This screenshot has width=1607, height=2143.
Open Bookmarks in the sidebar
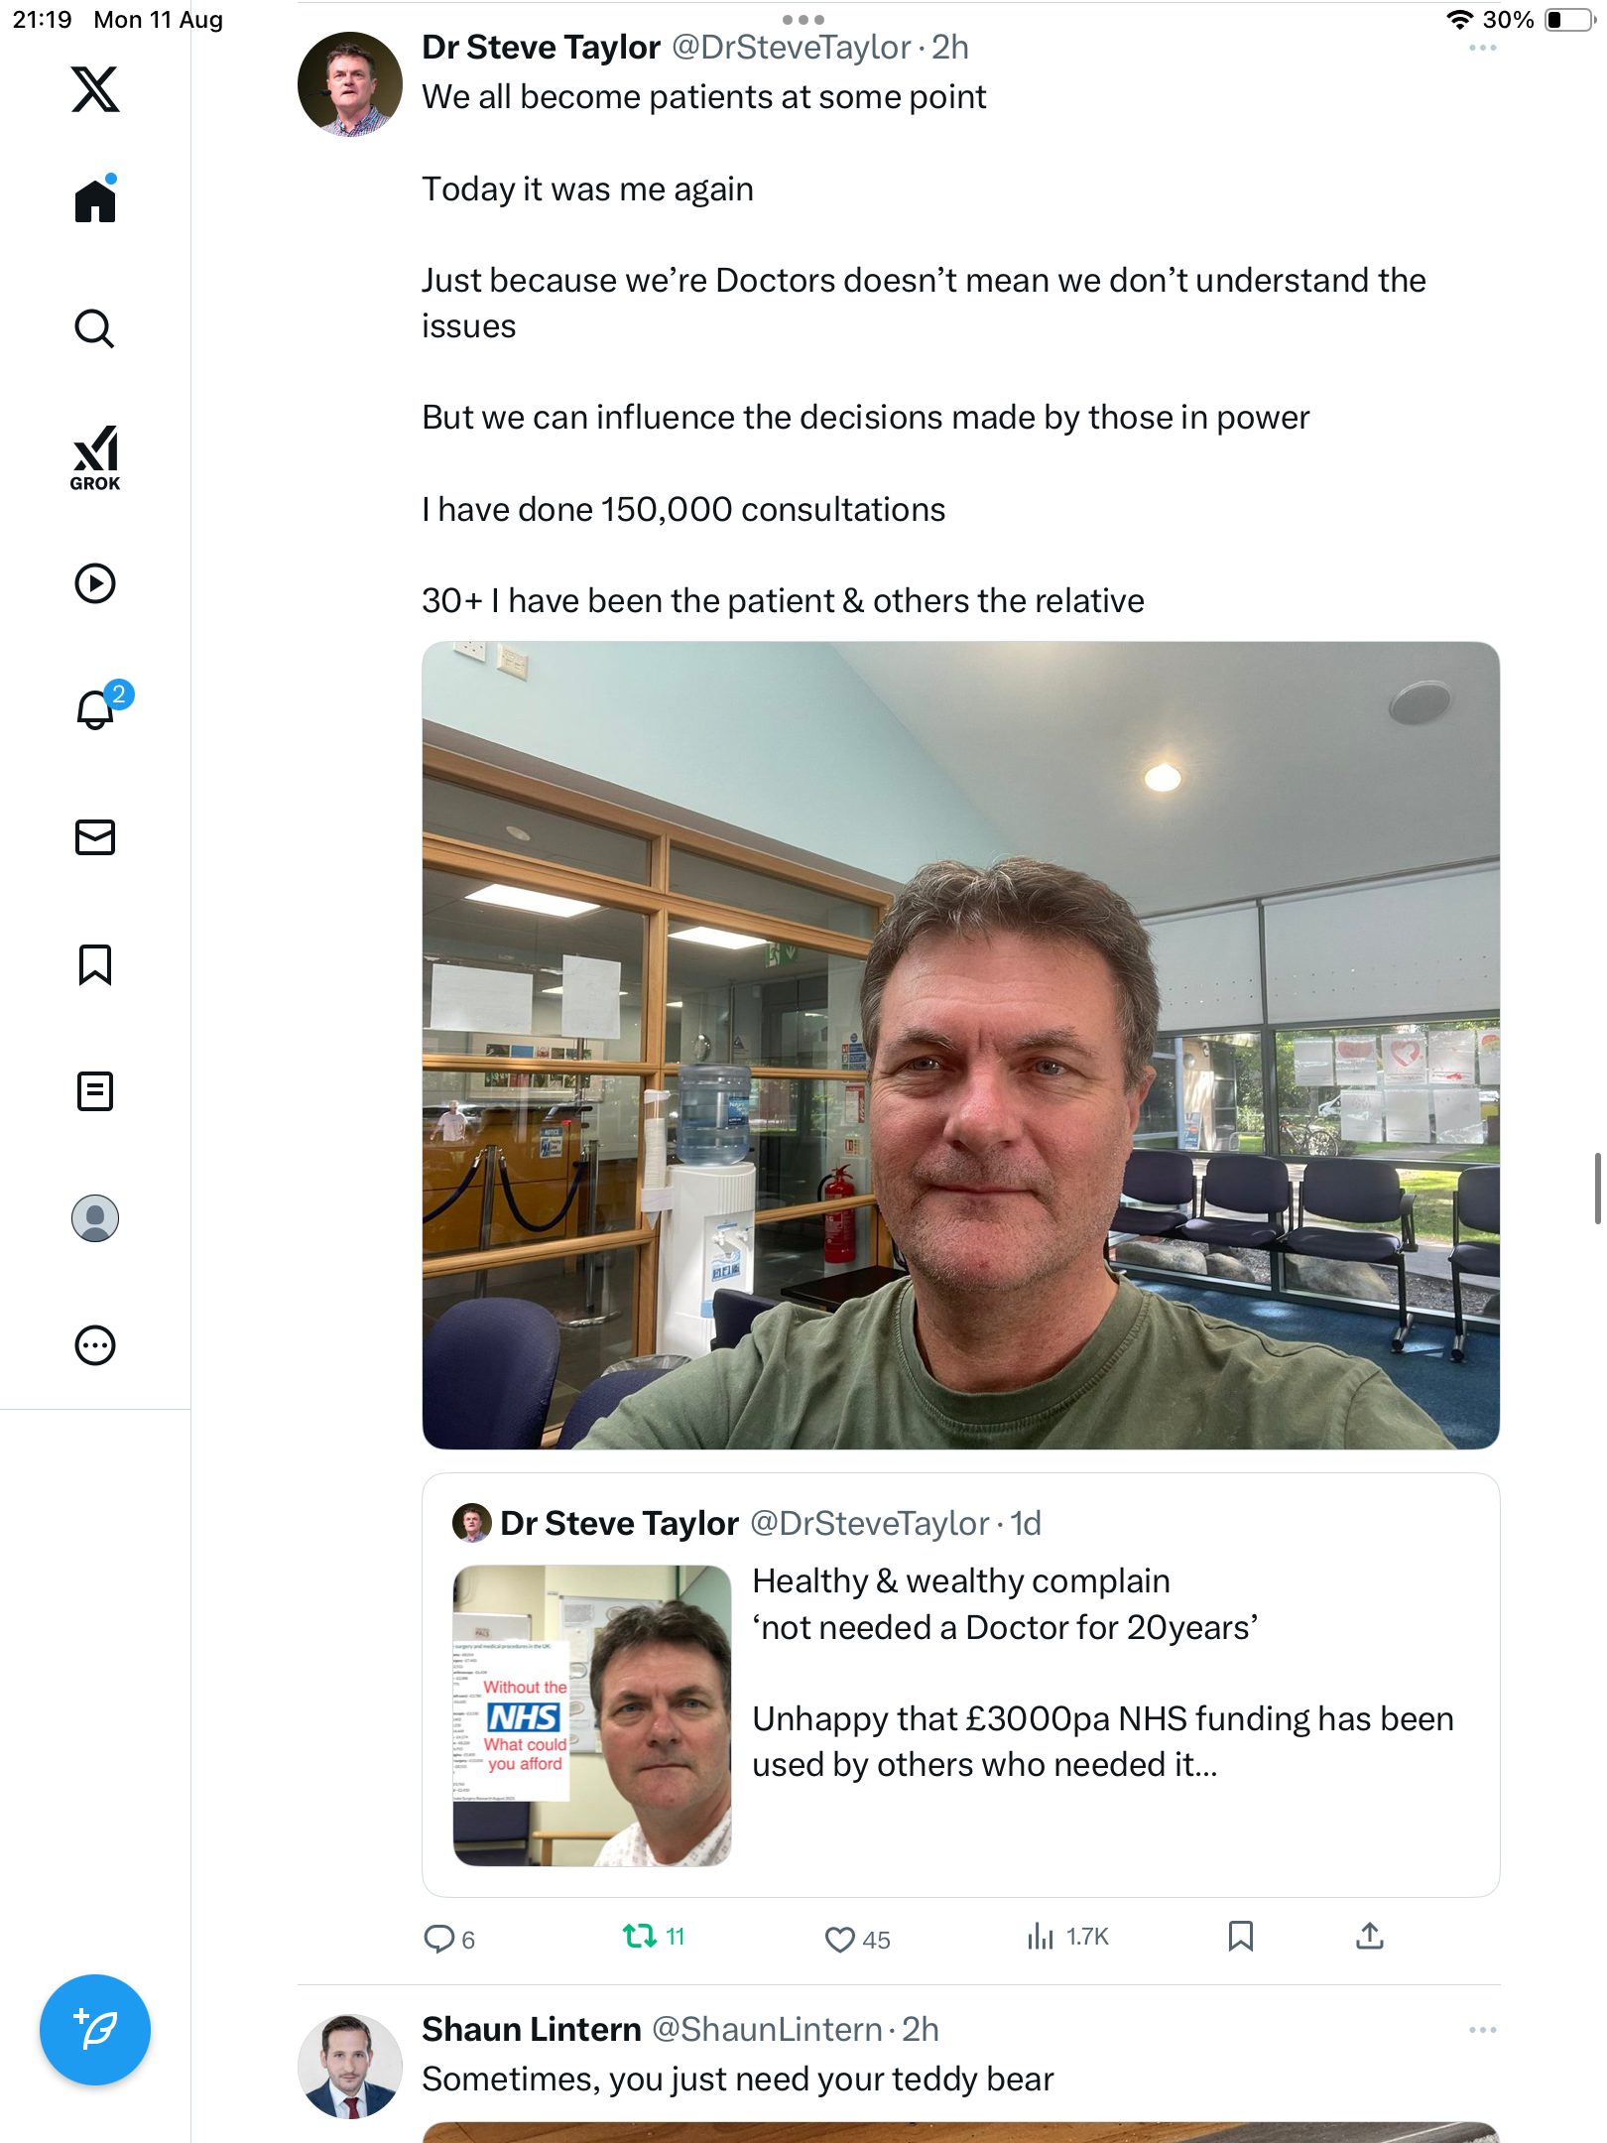pos(95,964)
